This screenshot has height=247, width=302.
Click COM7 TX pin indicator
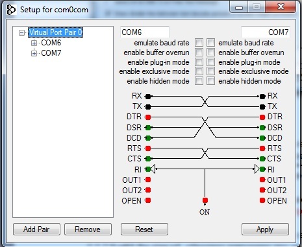(x=262, y=107)
